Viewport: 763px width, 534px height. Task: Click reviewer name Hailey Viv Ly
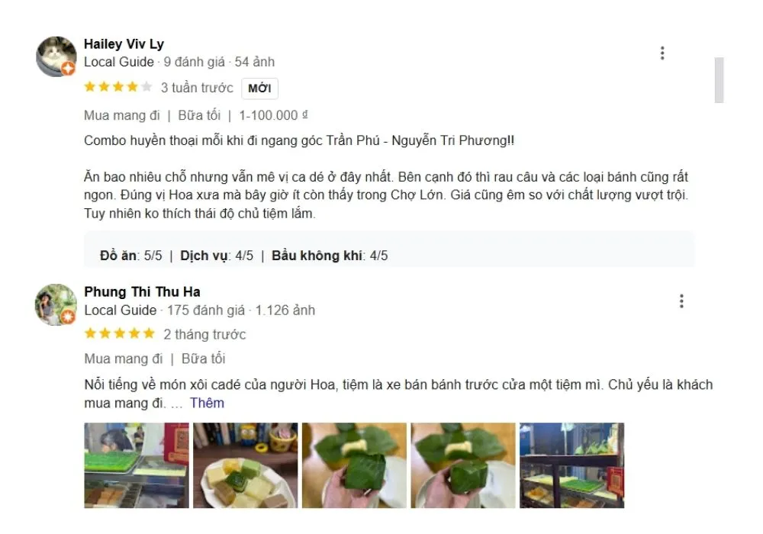click(x=124, y=43)
